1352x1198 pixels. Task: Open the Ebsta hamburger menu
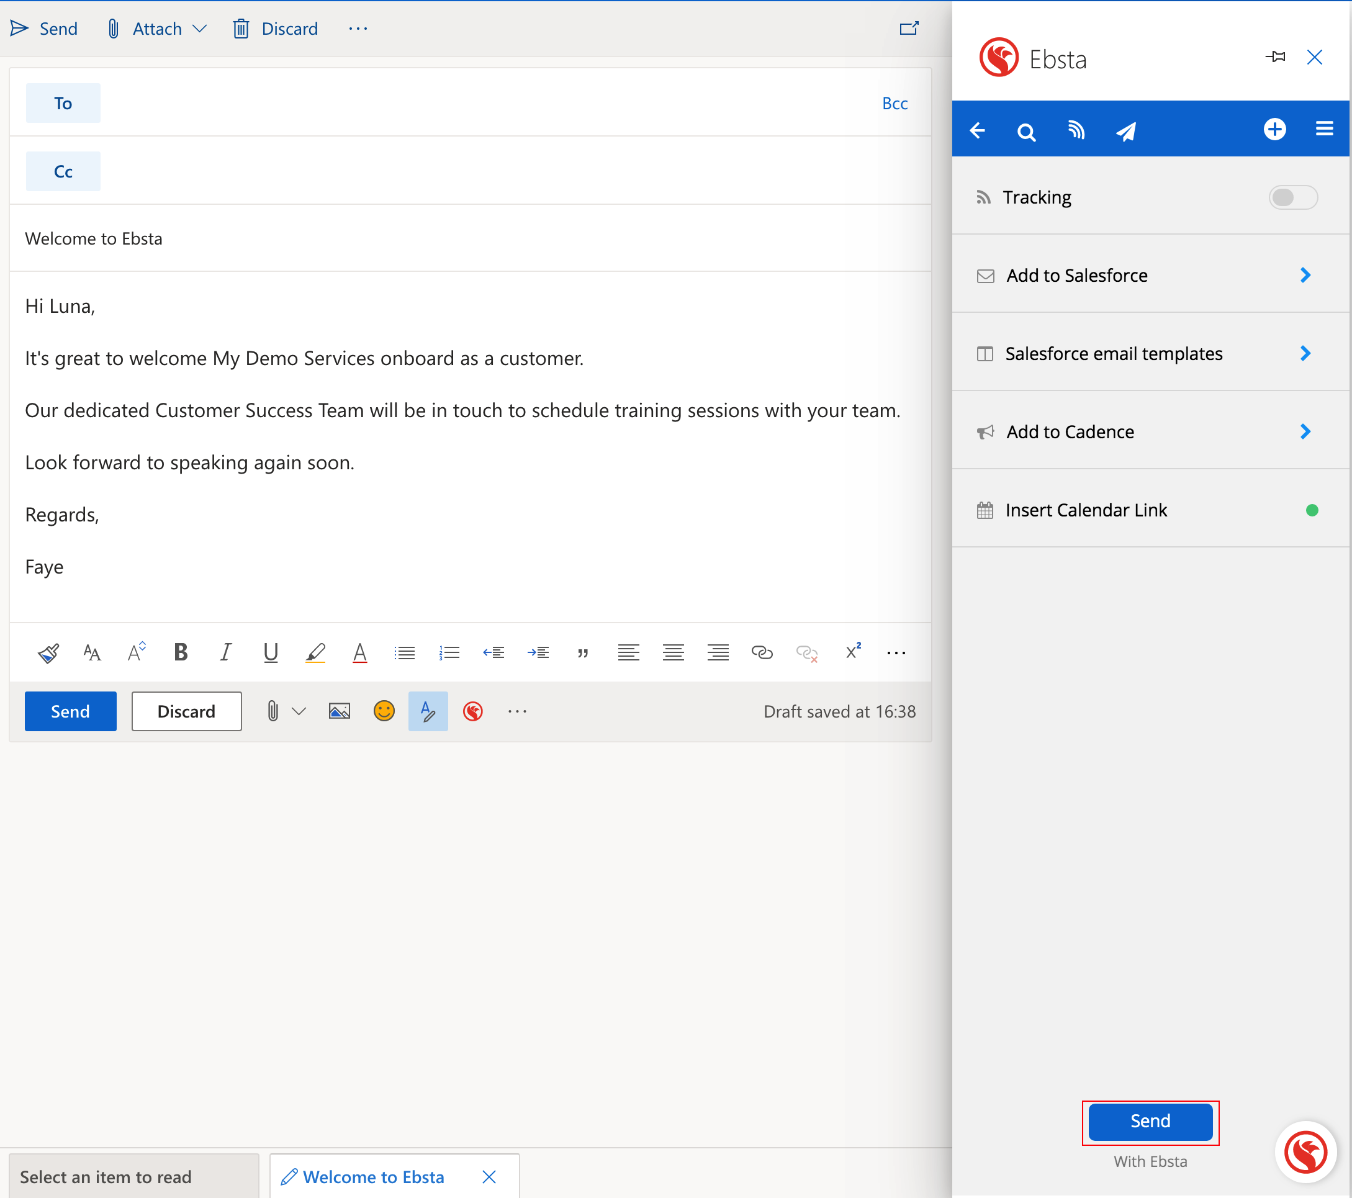1323,128
